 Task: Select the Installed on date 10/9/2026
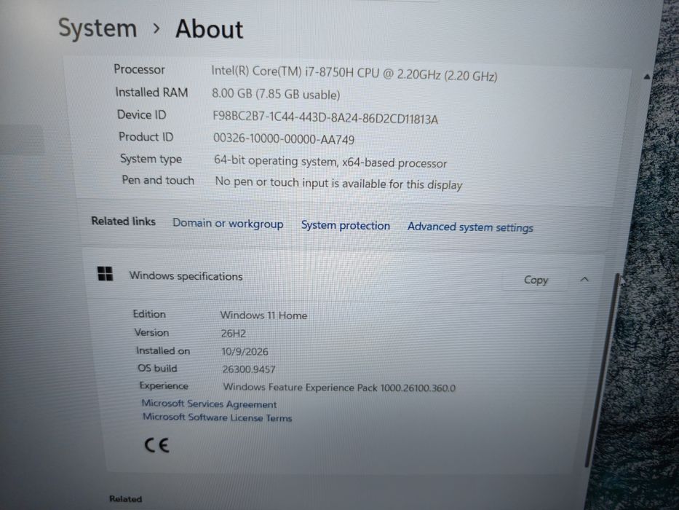[245, 351]
